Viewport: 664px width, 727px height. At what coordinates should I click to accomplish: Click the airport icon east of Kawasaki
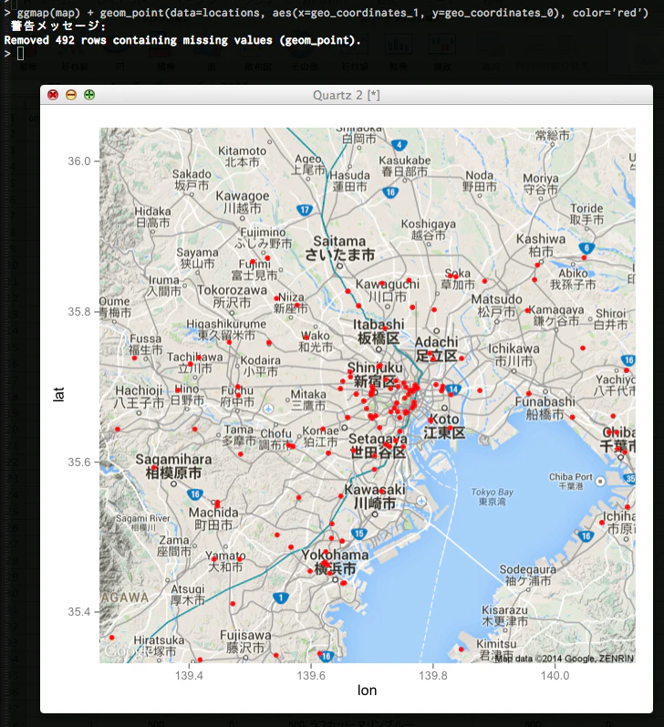(x=421, y=501)
